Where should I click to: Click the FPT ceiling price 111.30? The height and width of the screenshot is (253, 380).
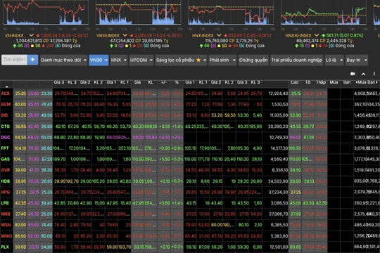pyautogui.click(x=34, y=148)
